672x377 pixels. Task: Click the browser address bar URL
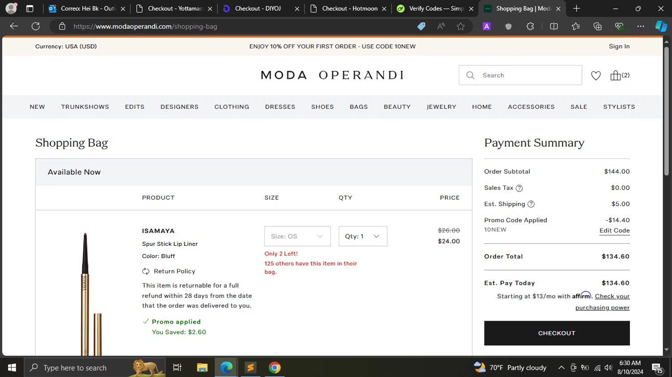[x=145, y=26]
